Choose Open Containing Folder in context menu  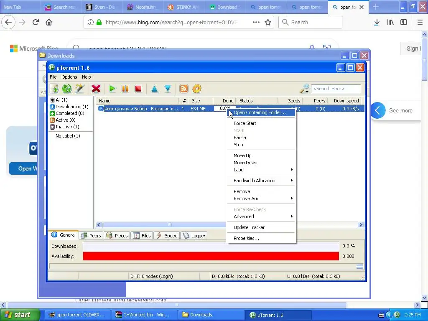click(x=261, y=112)
